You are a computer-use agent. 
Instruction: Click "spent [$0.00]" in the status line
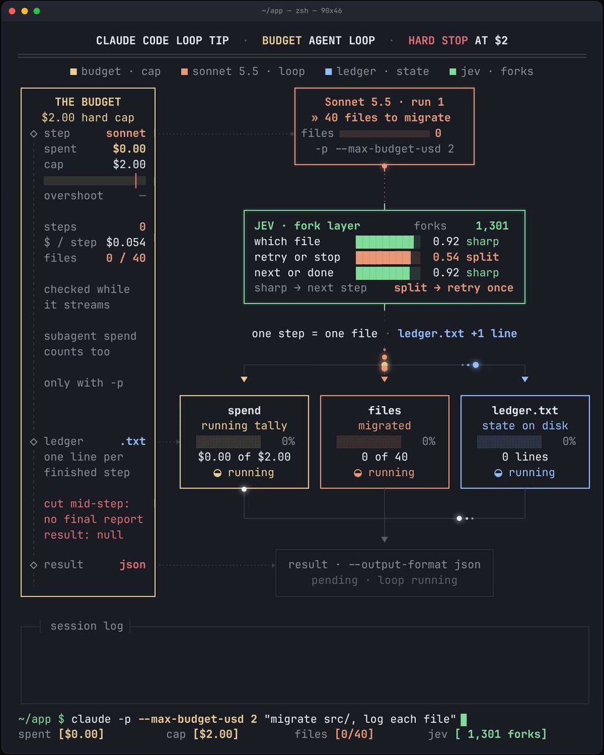[x=61, y=734]
